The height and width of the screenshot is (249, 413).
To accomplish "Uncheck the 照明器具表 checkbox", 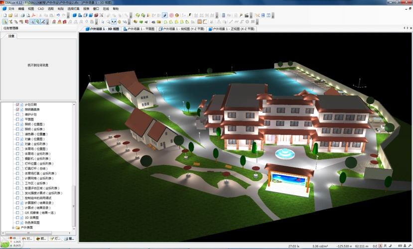I will [x=17, y=110].
